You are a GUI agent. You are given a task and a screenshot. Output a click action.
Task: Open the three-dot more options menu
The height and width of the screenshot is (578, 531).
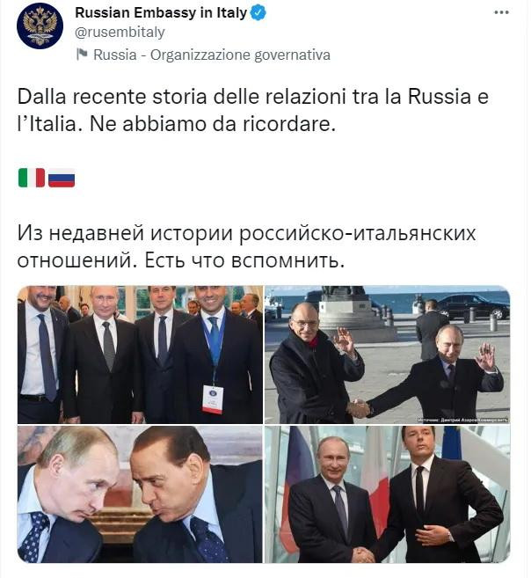click(501, 12)
